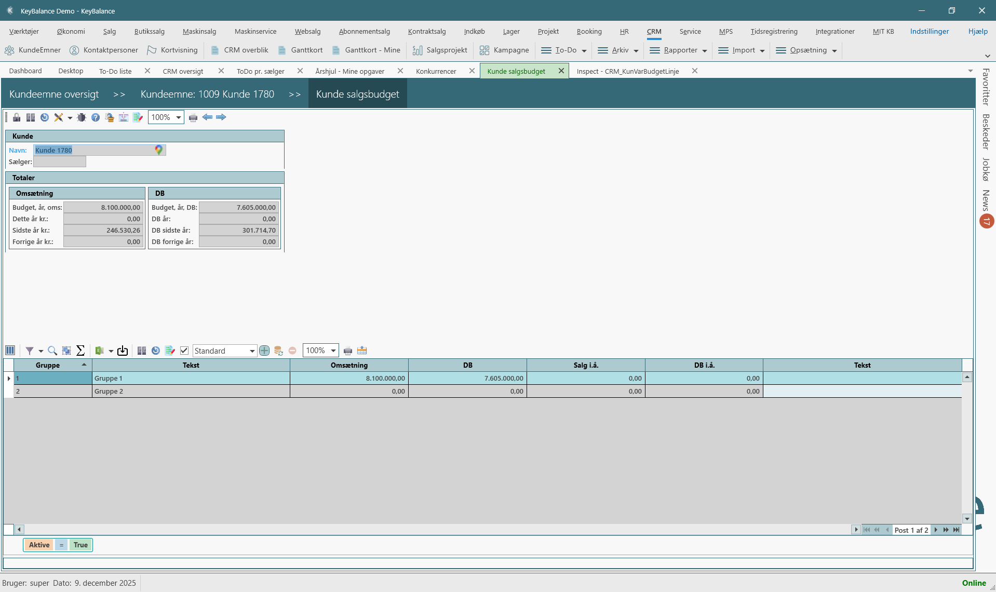Click the Sælger input field

[x=60, y=162]
